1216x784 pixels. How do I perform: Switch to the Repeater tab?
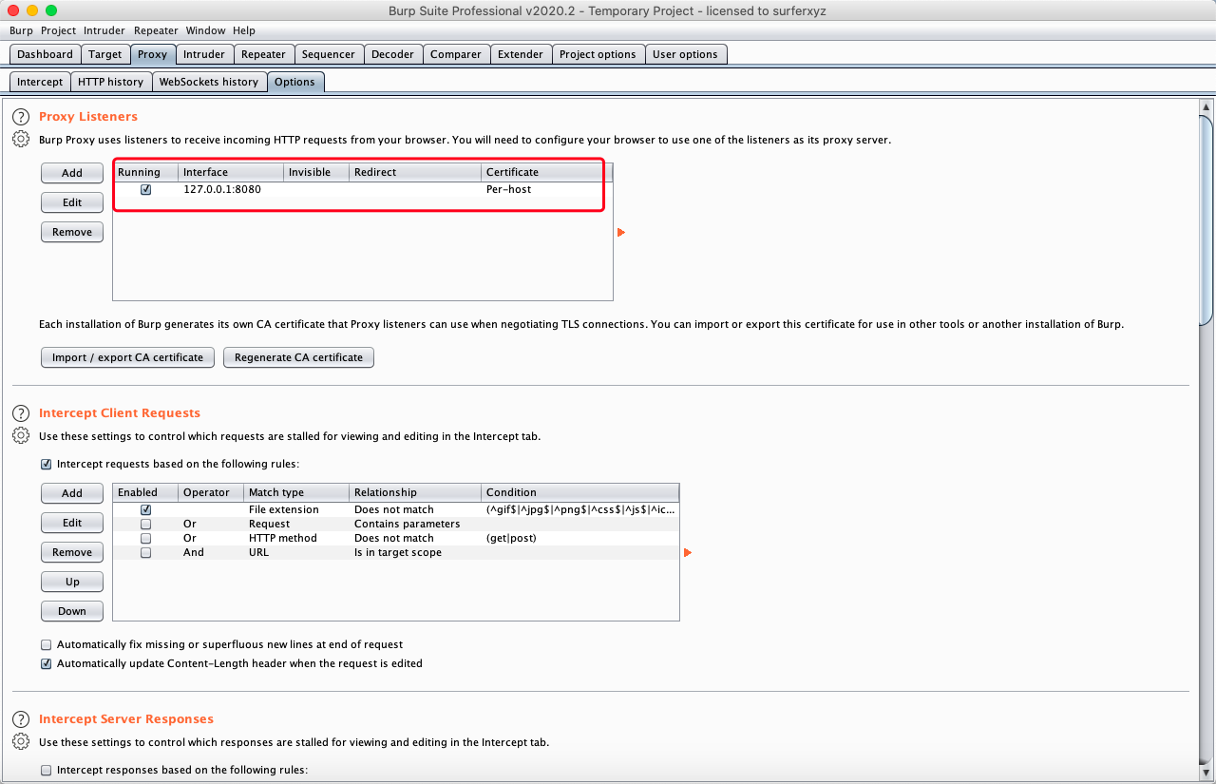tap(264, 54)
